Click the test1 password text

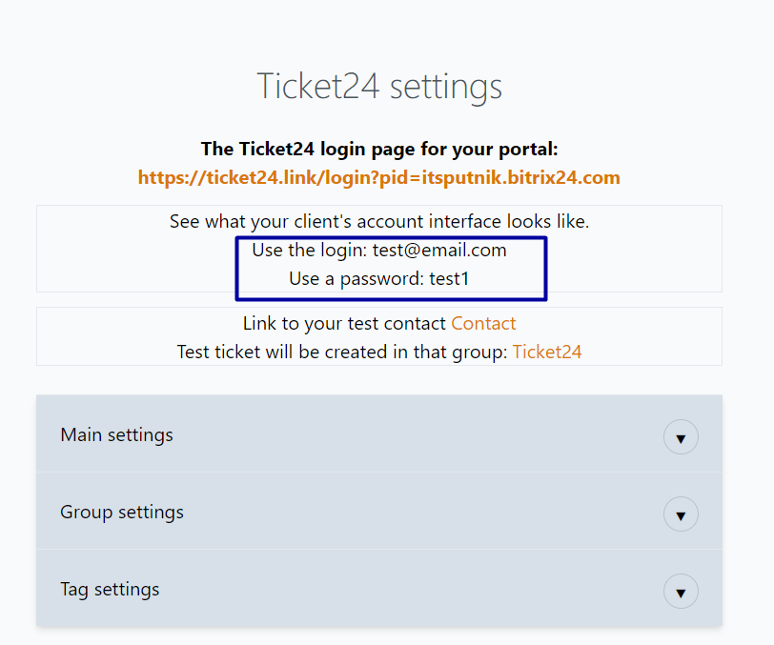(450, 279)
